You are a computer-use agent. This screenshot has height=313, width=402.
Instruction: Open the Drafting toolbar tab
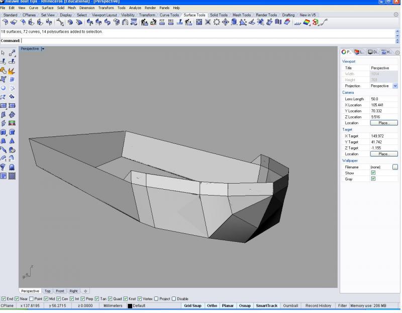point(288,15)
